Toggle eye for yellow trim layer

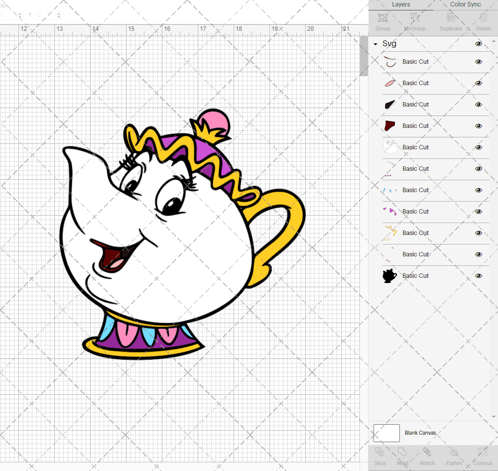point(478,233)
